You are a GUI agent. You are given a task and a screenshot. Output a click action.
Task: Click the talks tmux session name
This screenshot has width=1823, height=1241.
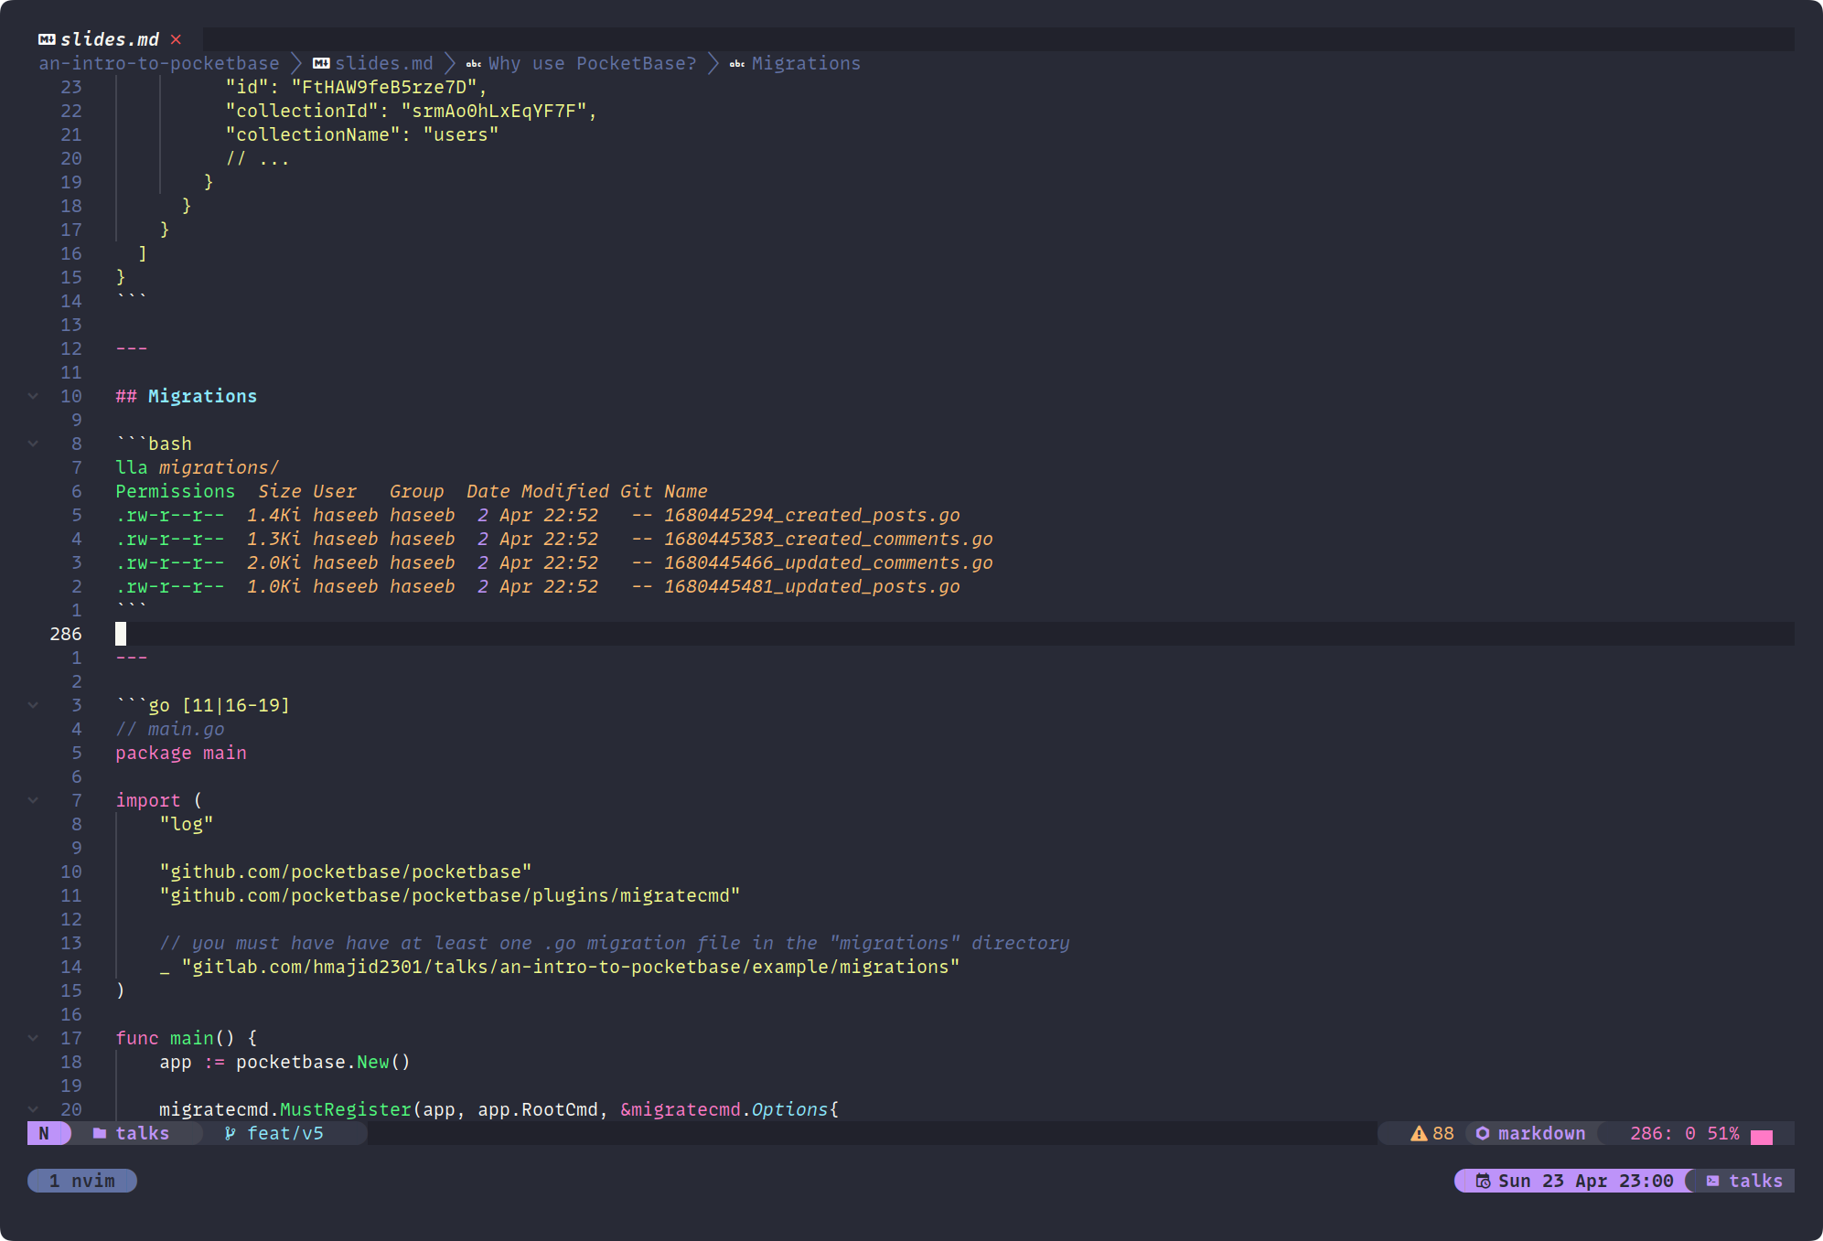coord(1755,1181)
